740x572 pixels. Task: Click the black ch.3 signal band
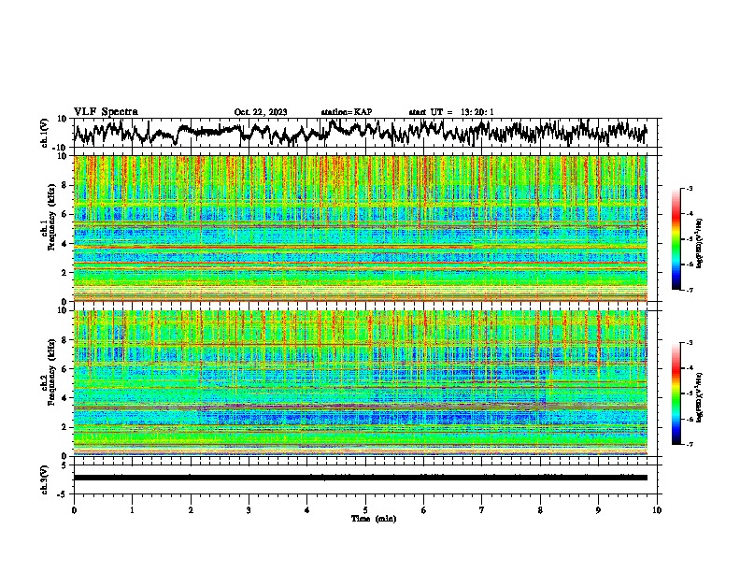pos(360,478)
